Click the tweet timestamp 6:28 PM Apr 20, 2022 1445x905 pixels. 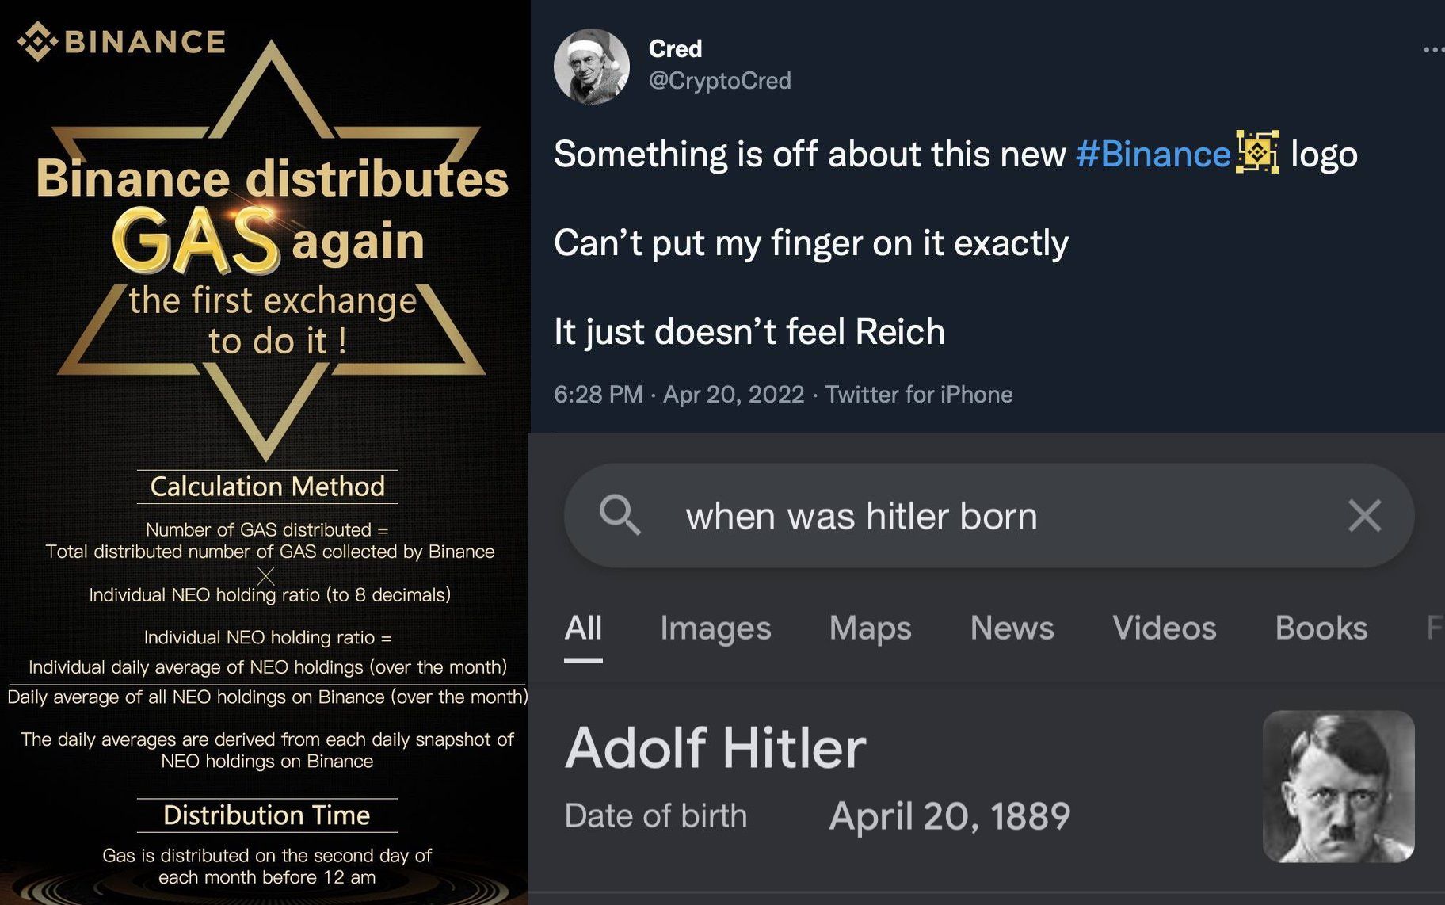point(679,394)
